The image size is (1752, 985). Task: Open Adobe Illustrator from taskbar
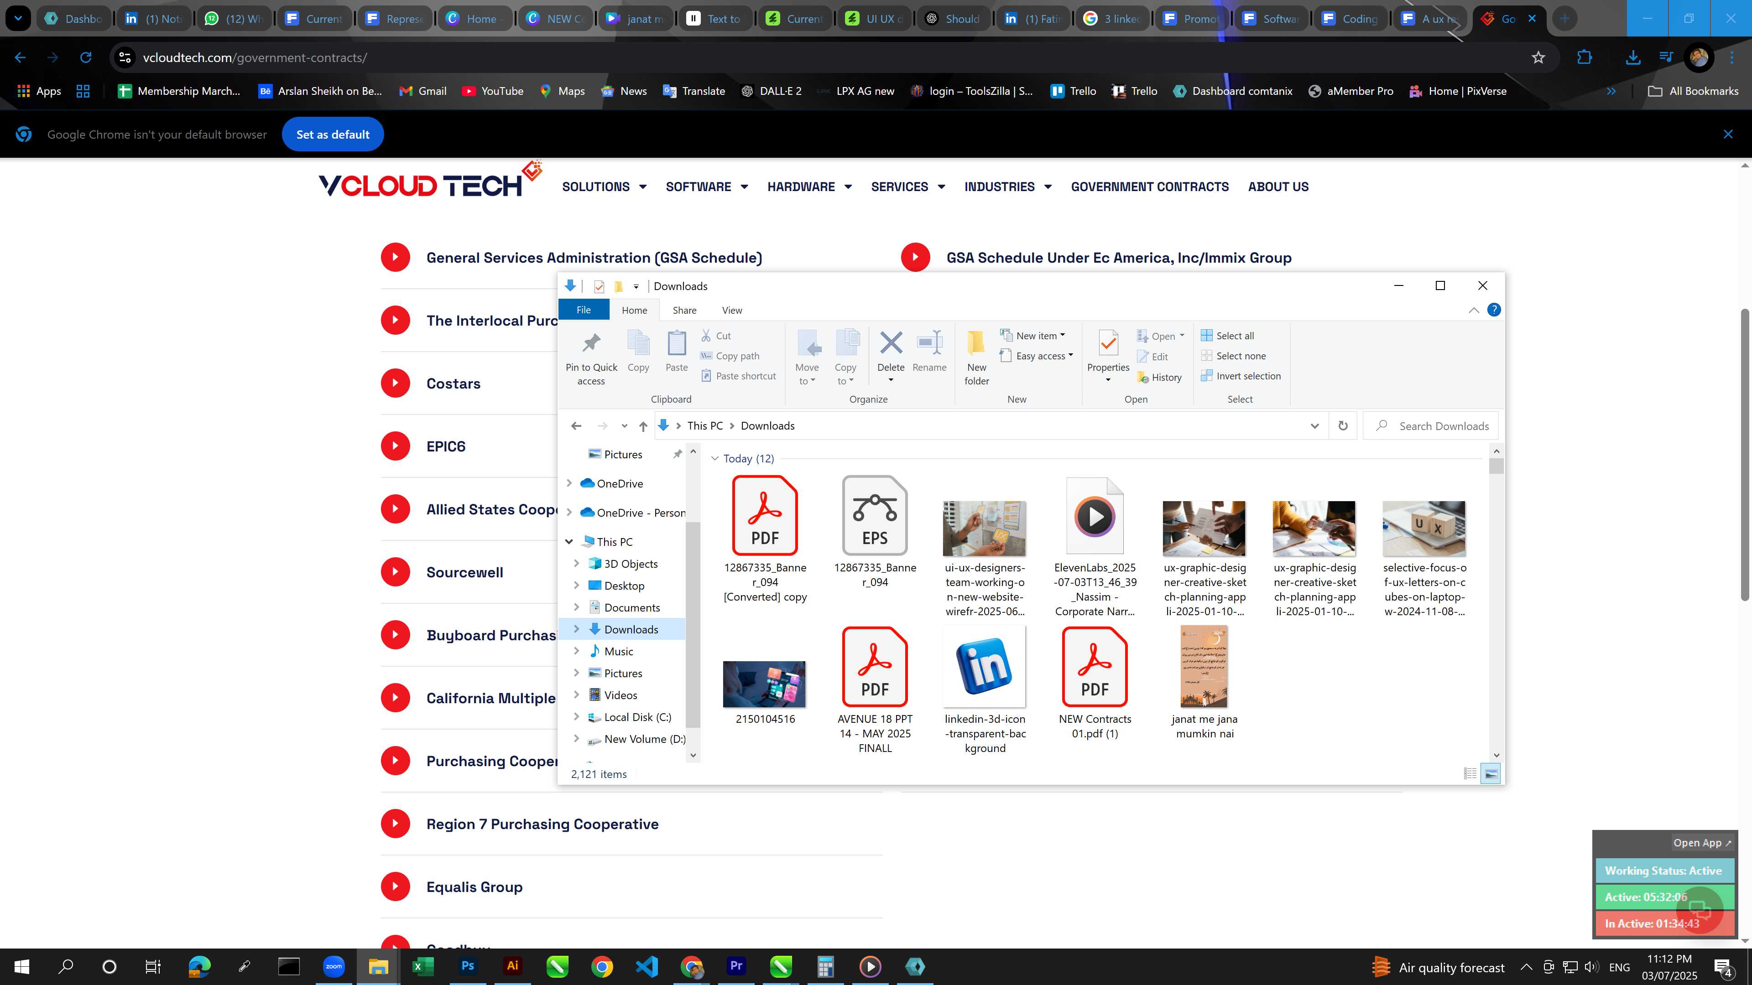[512, 966]
